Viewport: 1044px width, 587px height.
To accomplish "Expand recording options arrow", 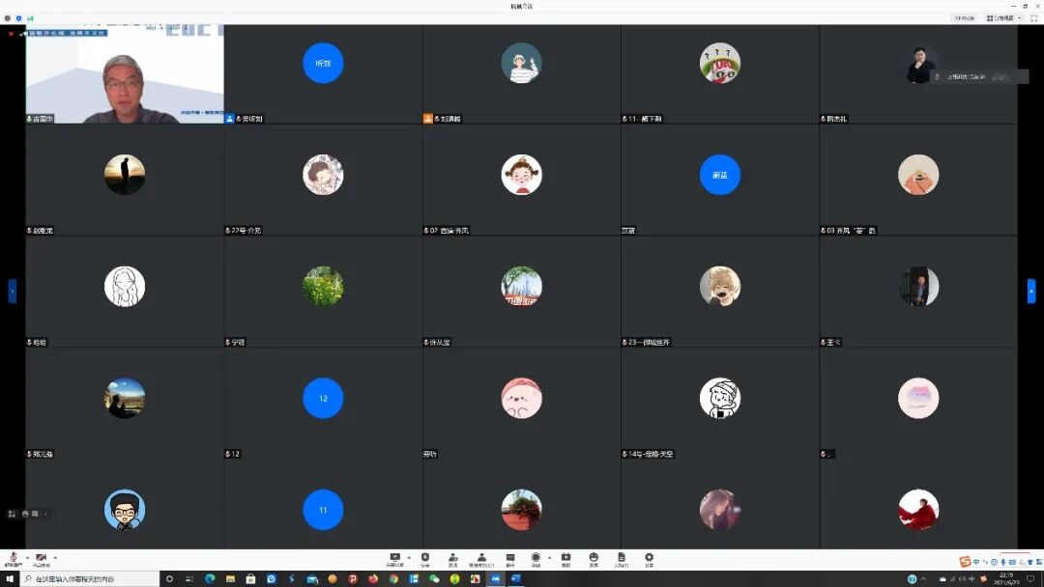I will click(x=549, y=557).
